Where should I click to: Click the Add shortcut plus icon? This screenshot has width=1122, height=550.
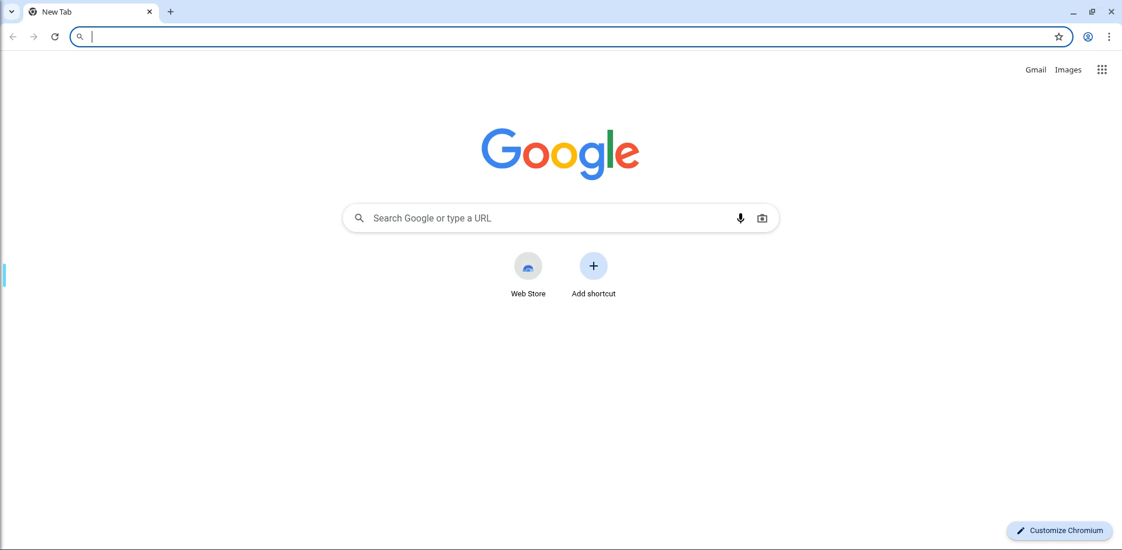tap(593, 266)
